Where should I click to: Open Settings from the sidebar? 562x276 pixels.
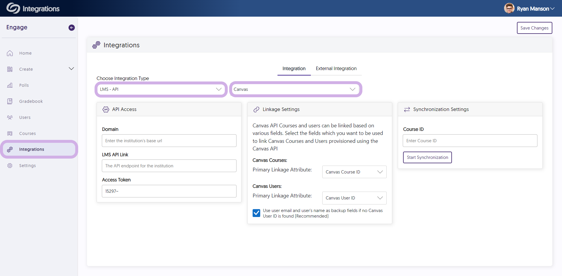tap(28, 166)
